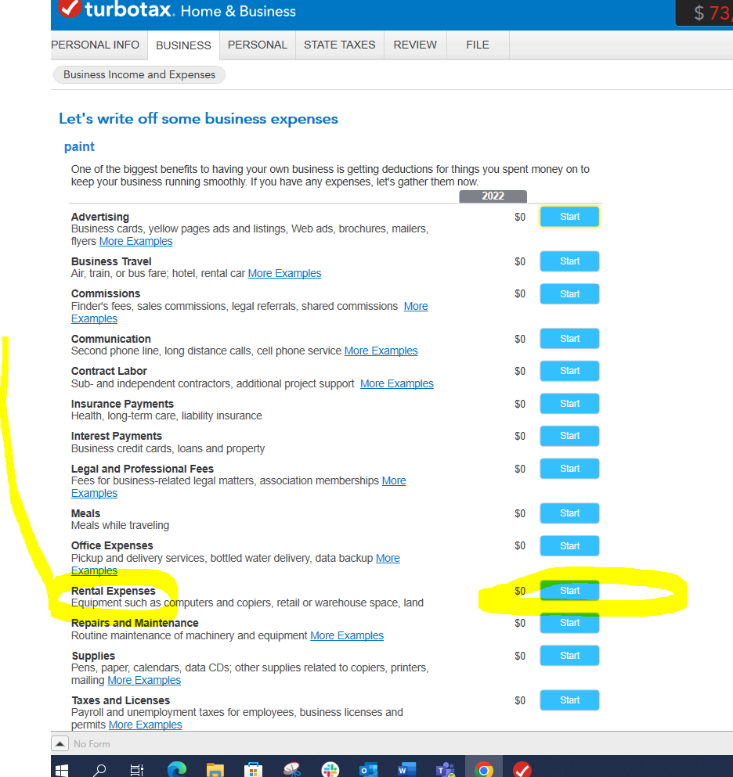Open Windows taskbar search

[x=99, y=770]
